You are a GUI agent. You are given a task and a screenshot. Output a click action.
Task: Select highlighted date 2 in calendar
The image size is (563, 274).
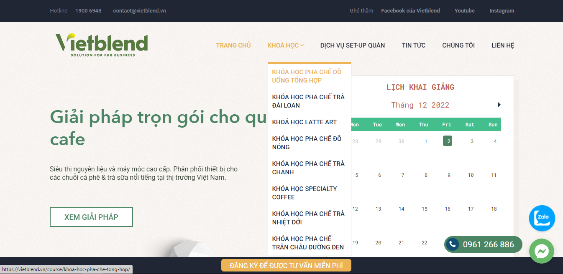pos(448,141)
